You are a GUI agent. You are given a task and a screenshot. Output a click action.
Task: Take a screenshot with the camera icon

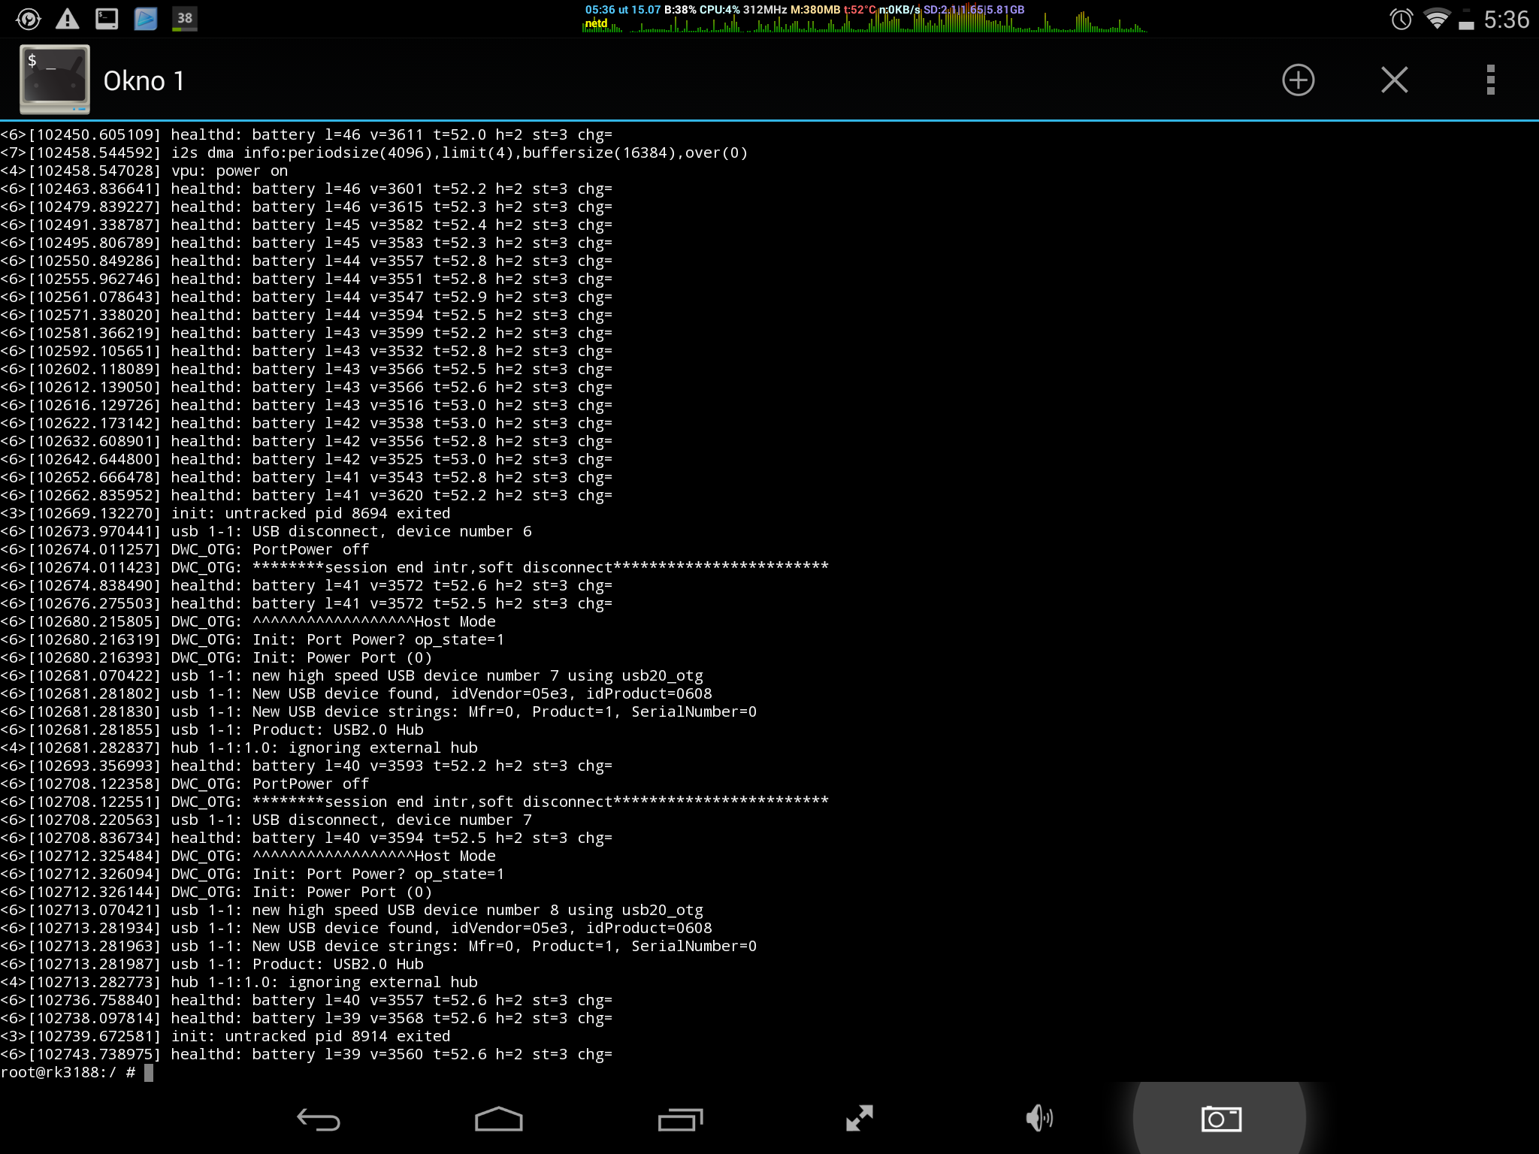1221,1119
